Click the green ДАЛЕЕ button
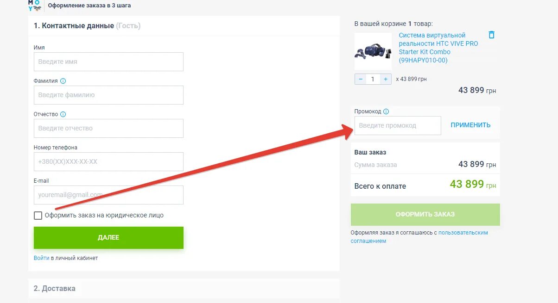Image resolution: width=558 pixels, height=303 pixels. pyautogui.click(x=108, y=238)
